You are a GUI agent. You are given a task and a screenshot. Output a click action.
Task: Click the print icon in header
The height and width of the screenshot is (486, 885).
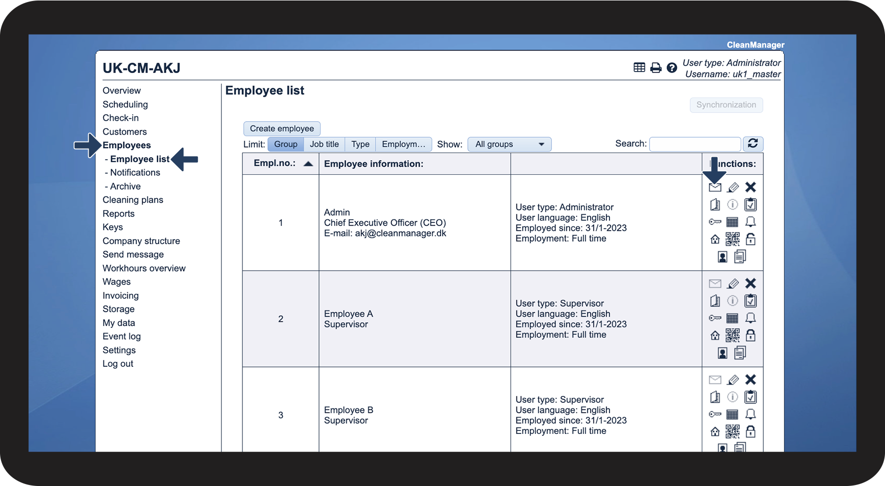tap(656, 68)
